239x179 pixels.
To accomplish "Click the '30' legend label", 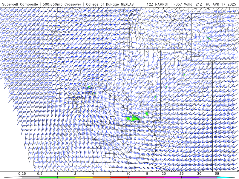I will [199, 174].
